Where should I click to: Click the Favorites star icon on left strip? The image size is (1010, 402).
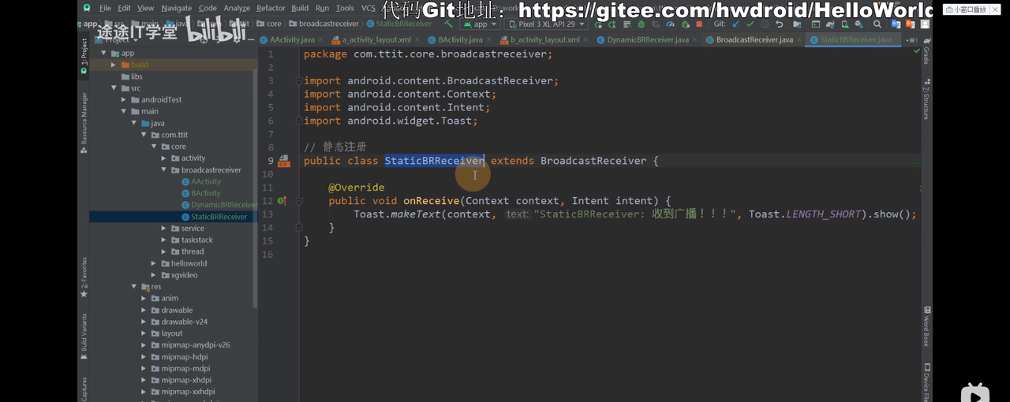(x=84, y=294)
